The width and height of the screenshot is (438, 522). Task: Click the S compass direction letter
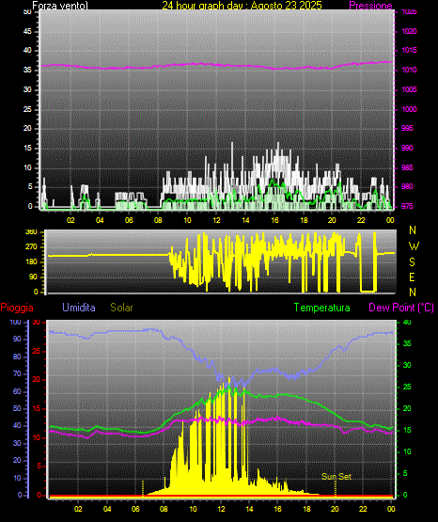point(412,262)
